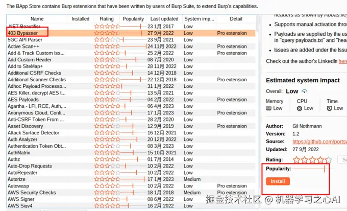Select the Asset Discovery extension
The image size is (347, 211).
point(131,126)
